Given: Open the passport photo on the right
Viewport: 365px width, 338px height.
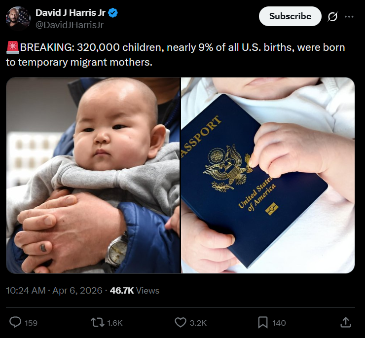Looking at the screenshot, I should tap(268, 175).
